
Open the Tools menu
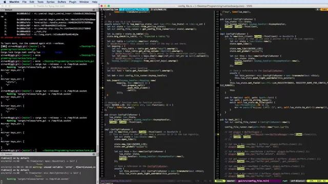(x=40, y=2)
